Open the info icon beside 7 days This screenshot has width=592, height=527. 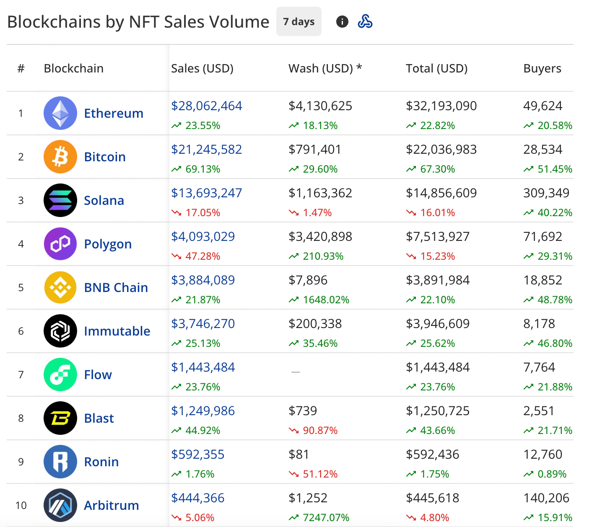pyautogui.click(x=342, y=21)
